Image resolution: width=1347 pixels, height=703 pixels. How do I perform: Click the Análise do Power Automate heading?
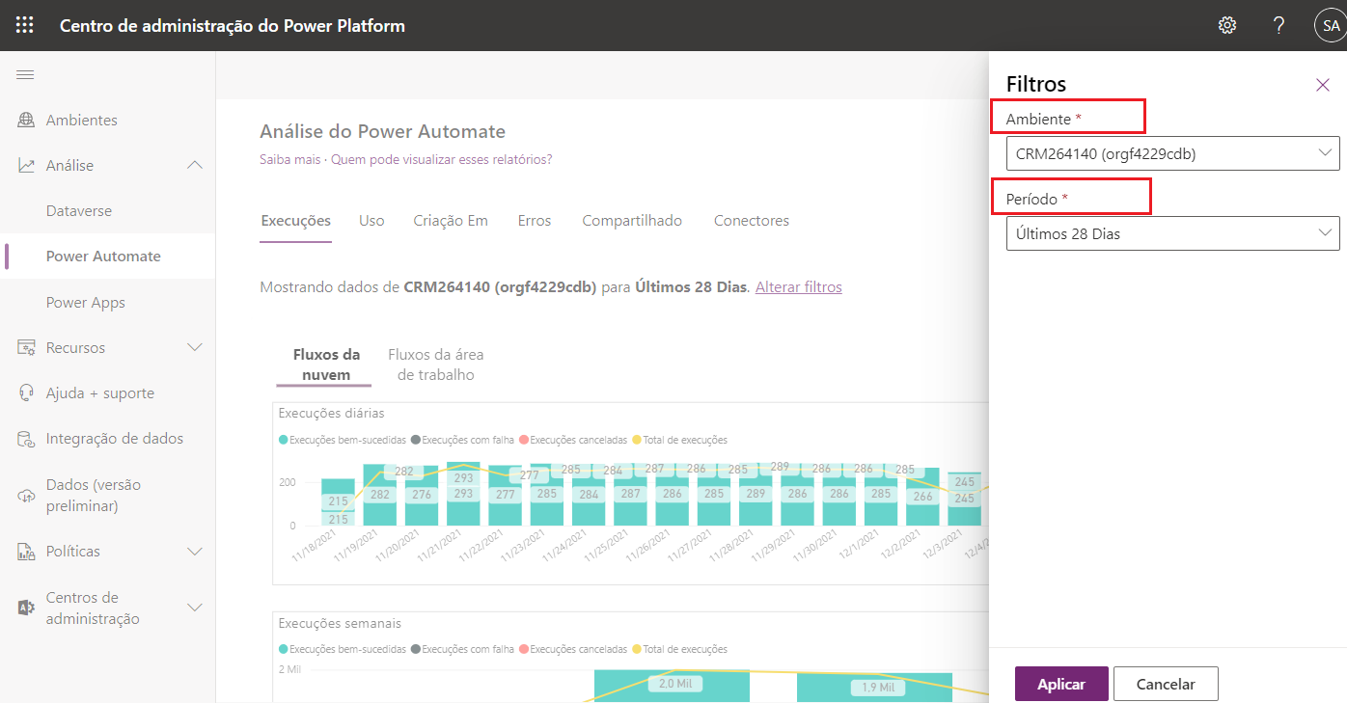pyautogui.click(x=383, y=131)
